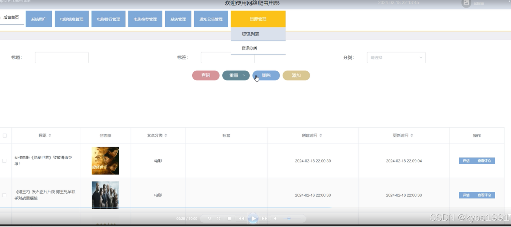Fast forward the video
511x227 pixels.
click(x=264, y=218)
